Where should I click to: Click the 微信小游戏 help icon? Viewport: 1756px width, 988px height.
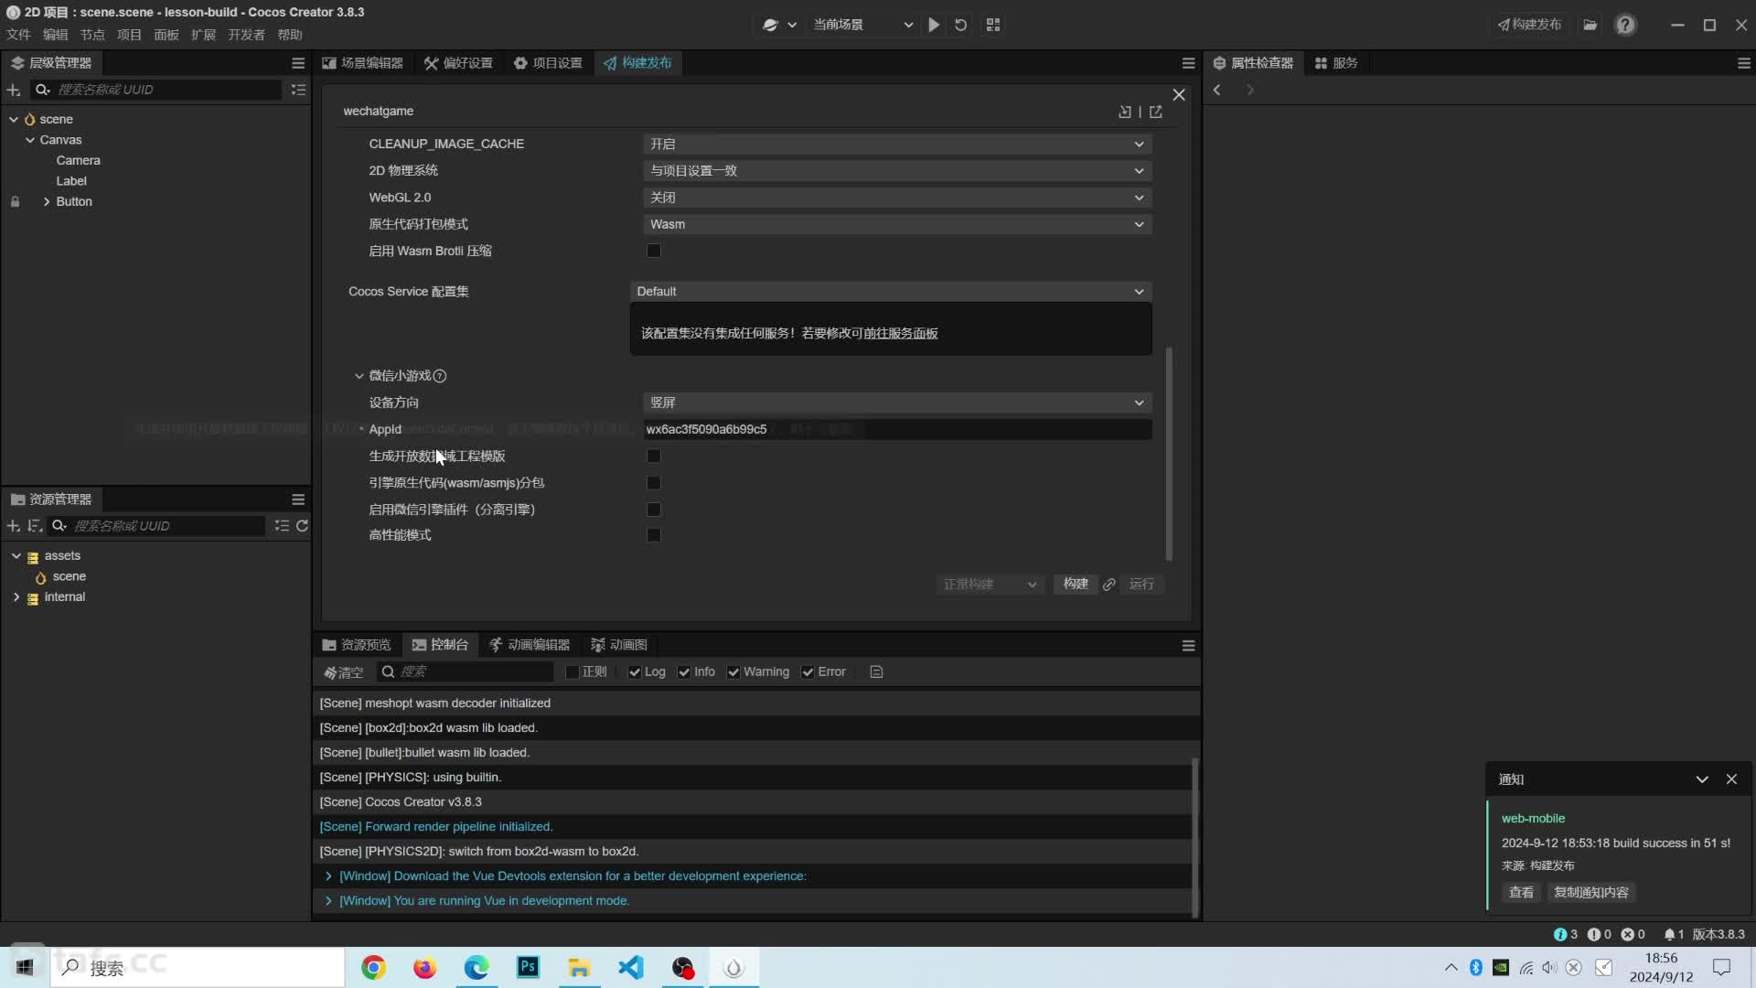point(440,376)
